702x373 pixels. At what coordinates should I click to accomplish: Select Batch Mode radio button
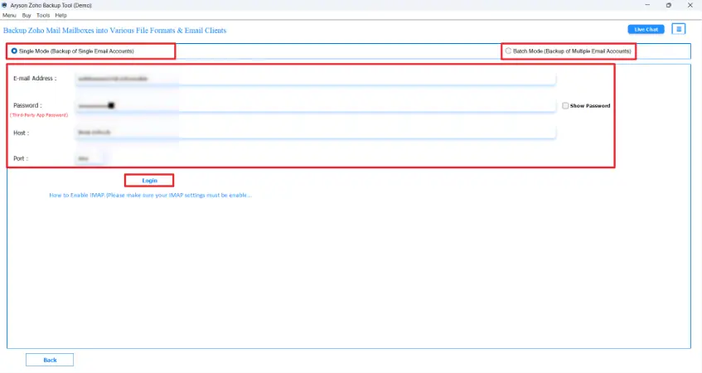508,51
